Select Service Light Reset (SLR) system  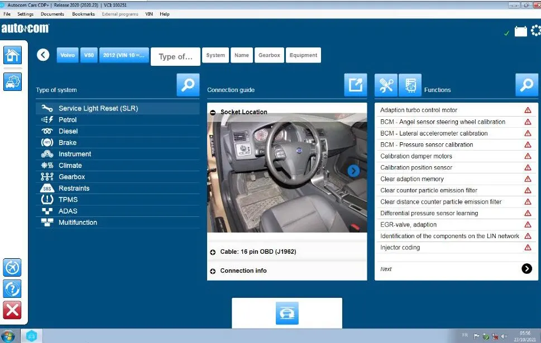(118, 108)
